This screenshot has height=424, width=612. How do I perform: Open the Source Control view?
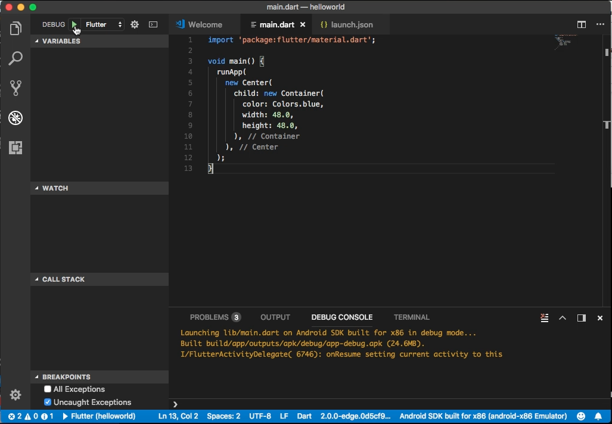(x=15, y=88)
